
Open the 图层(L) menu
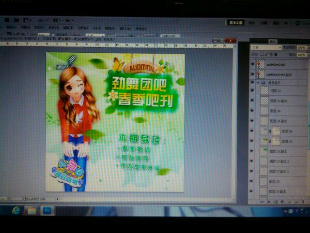[x=39, y=27]
